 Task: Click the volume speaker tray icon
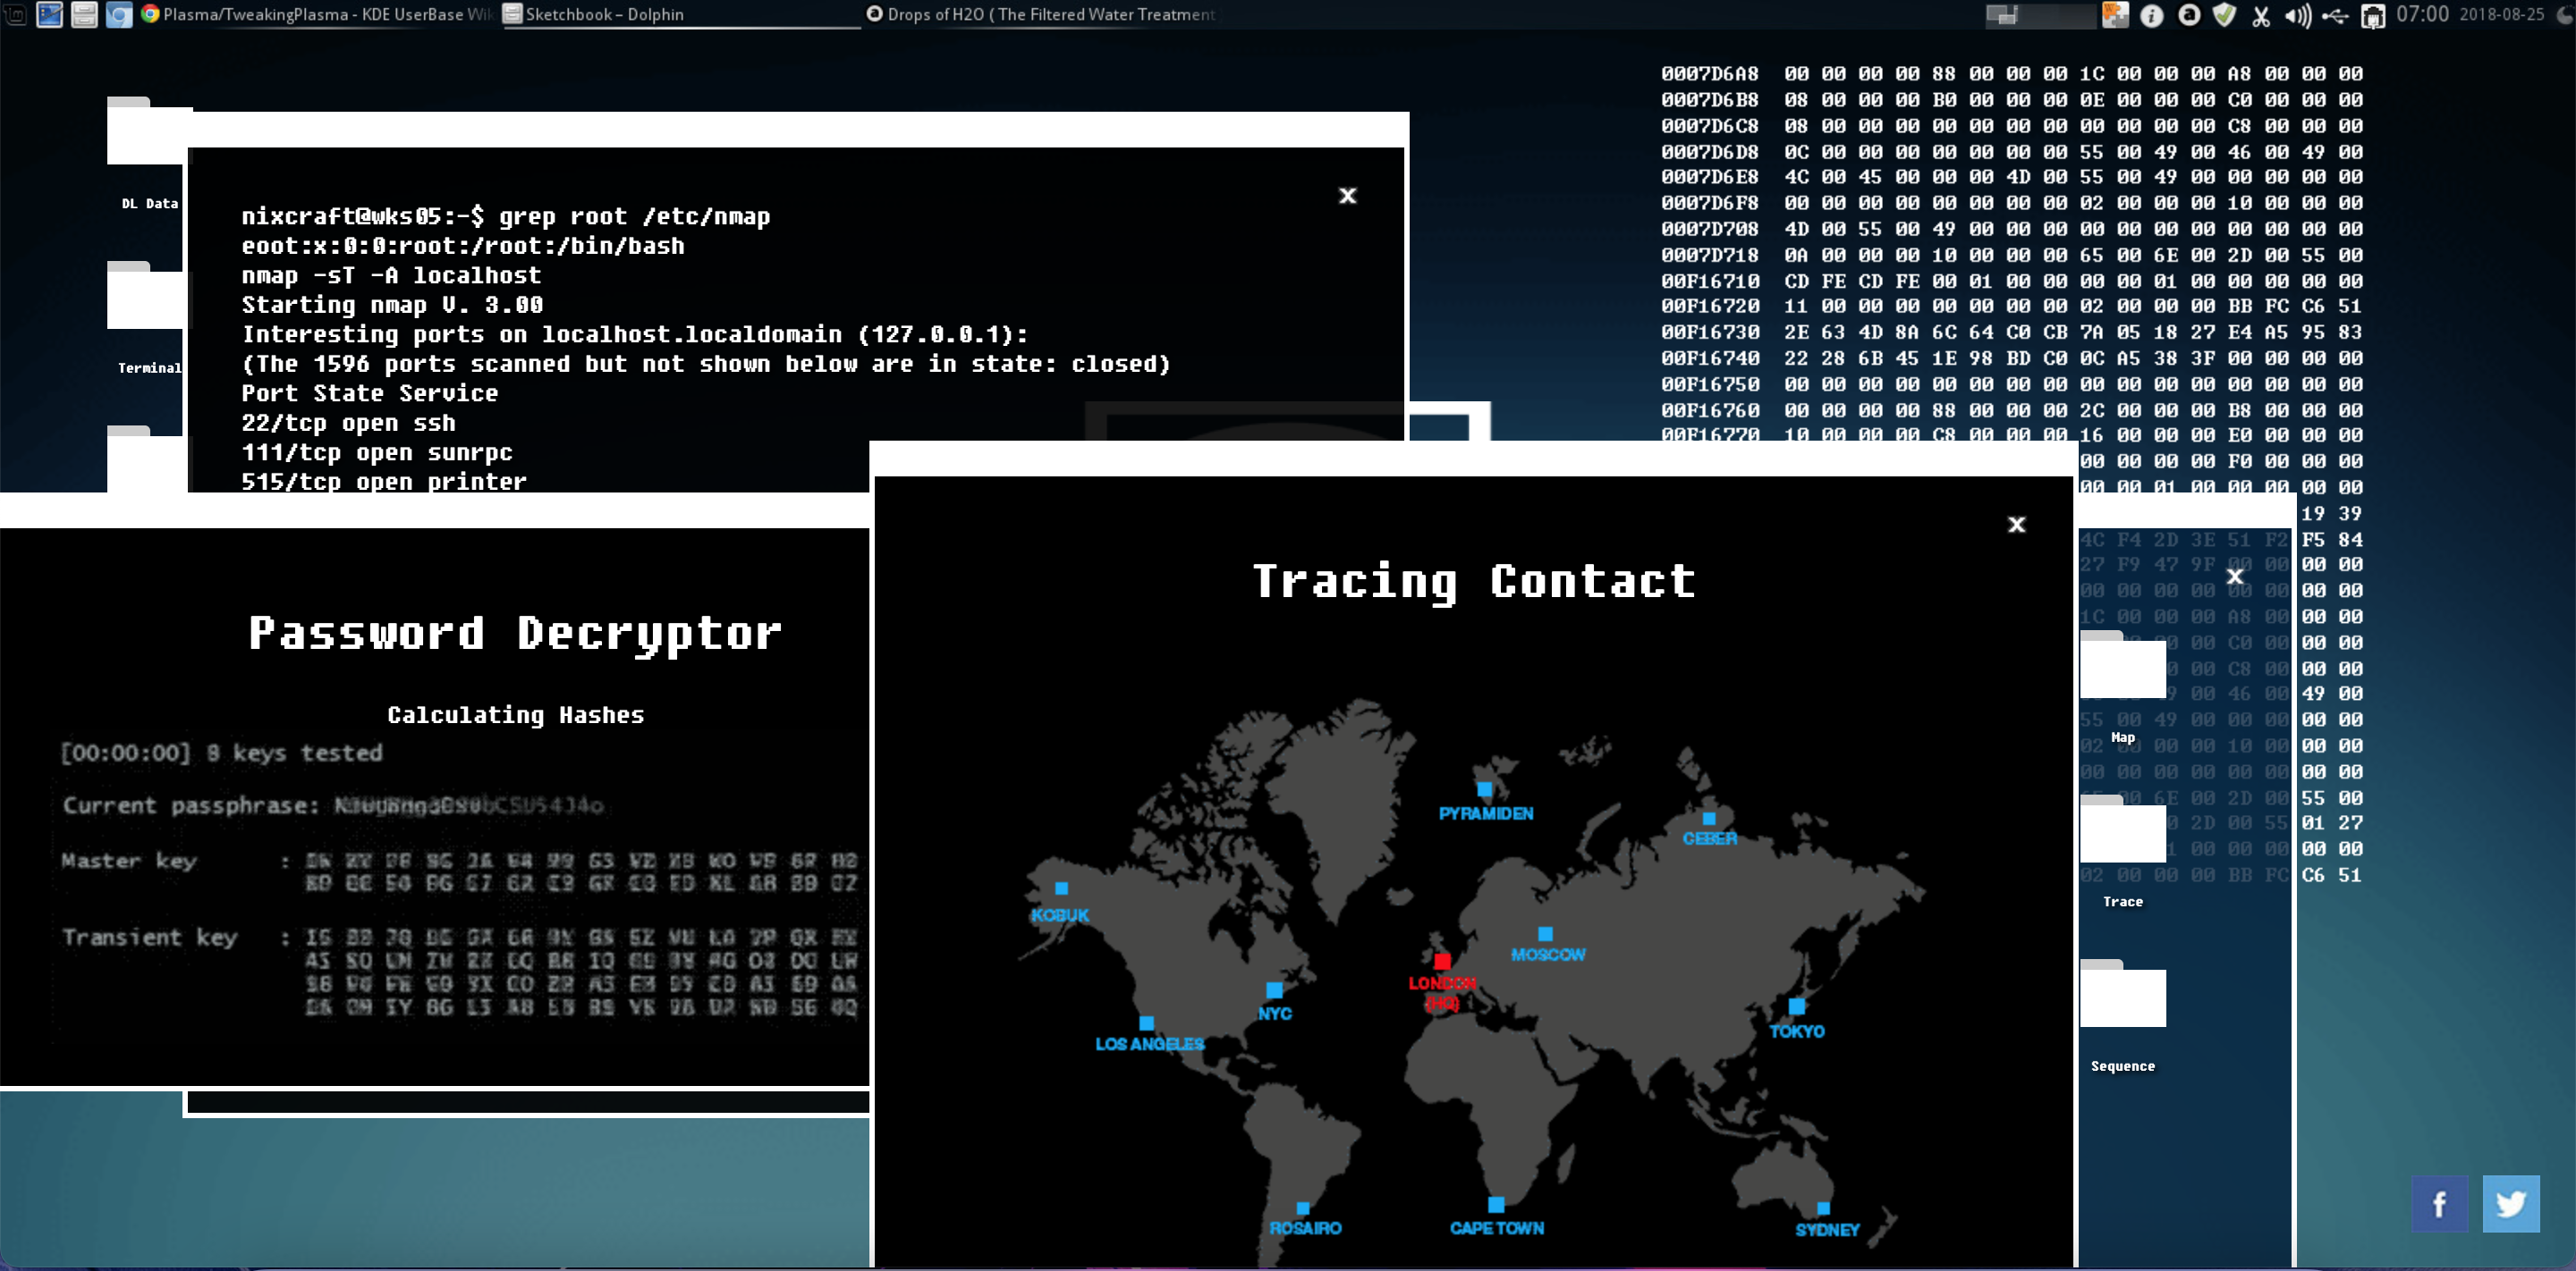(x=2297, y=15)
